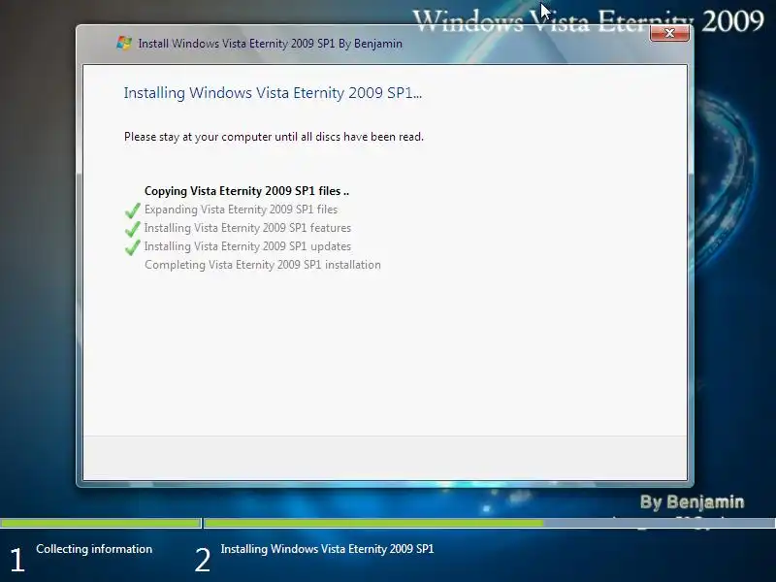
Task: Click the large step number 1
Action: pos(17,561)
